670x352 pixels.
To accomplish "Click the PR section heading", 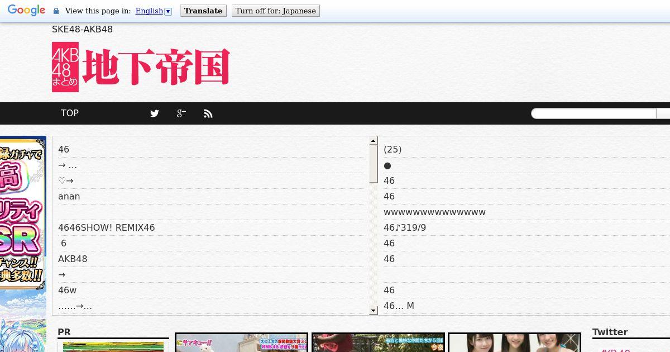I will (x=64, y=332).
